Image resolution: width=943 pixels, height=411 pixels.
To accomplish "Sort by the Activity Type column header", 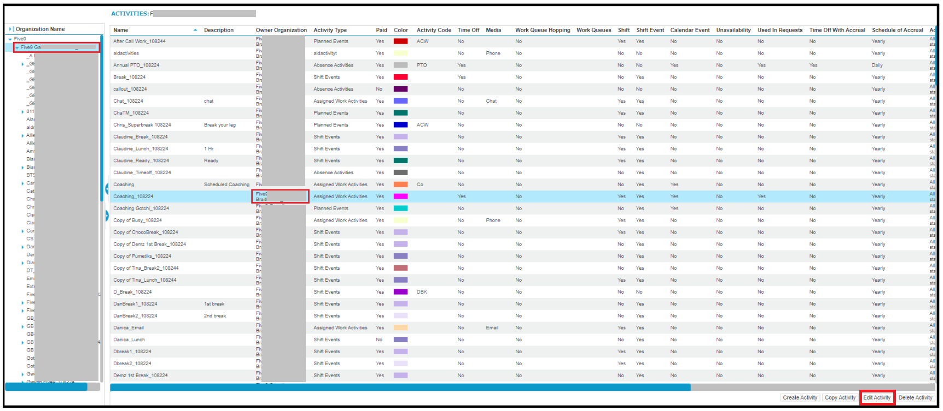I will [x=330, y=30].
